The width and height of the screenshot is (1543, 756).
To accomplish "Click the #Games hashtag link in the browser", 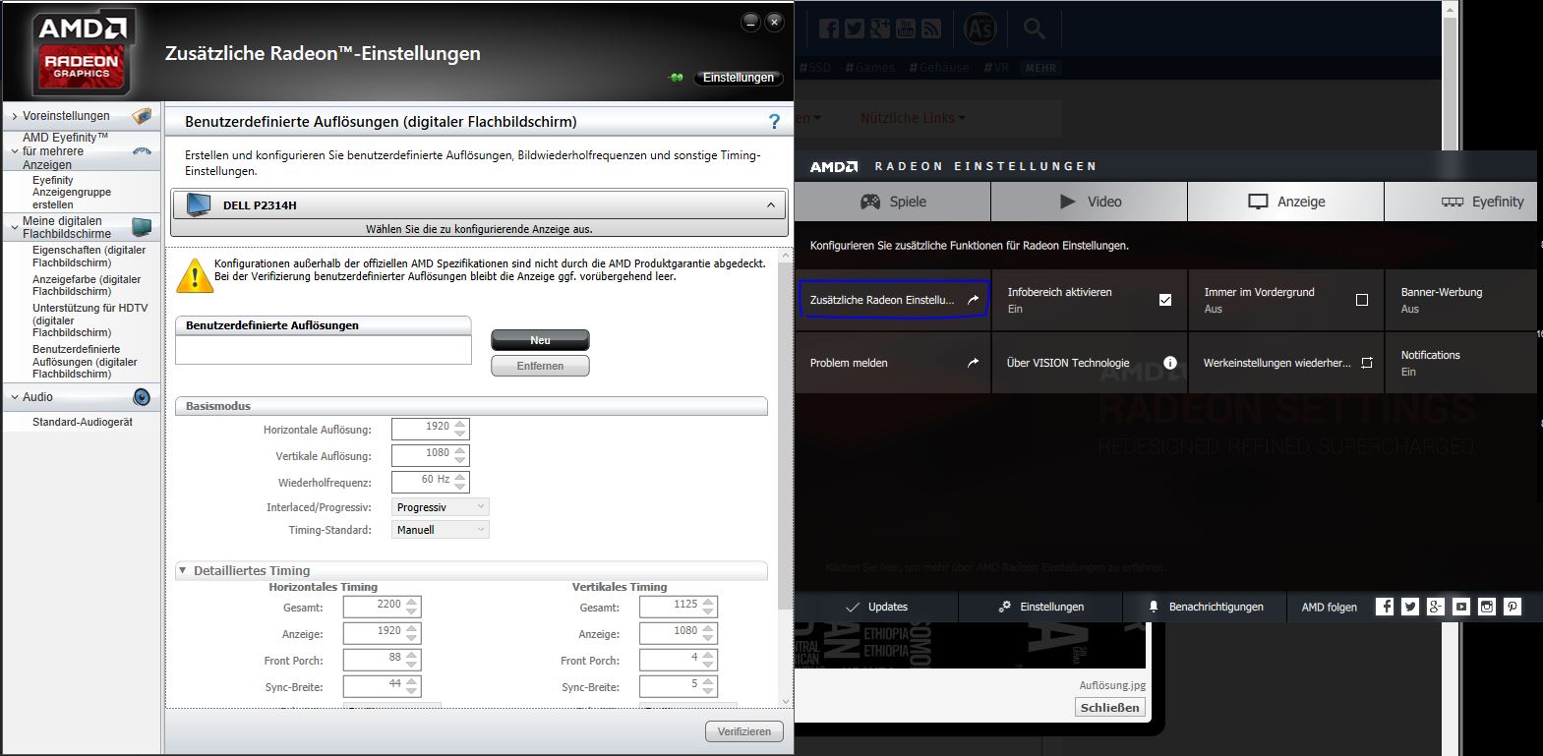I will 870,68.
